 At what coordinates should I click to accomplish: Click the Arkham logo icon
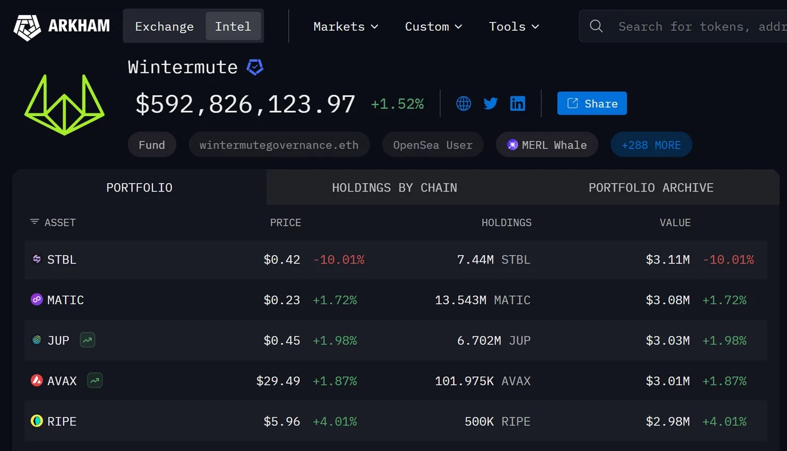click(x=27, y=27)
